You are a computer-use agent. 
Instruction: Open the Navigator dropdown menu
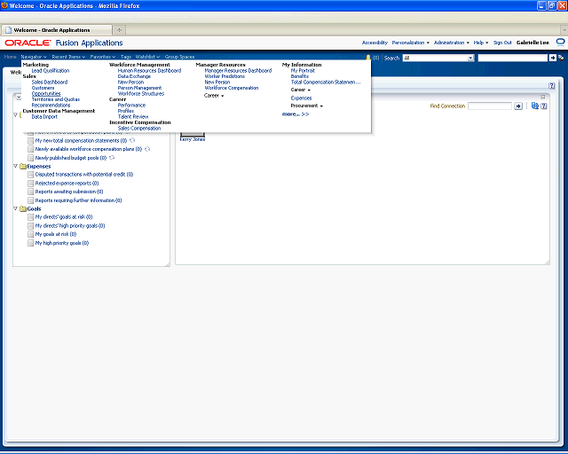click(x=34, y=57)
